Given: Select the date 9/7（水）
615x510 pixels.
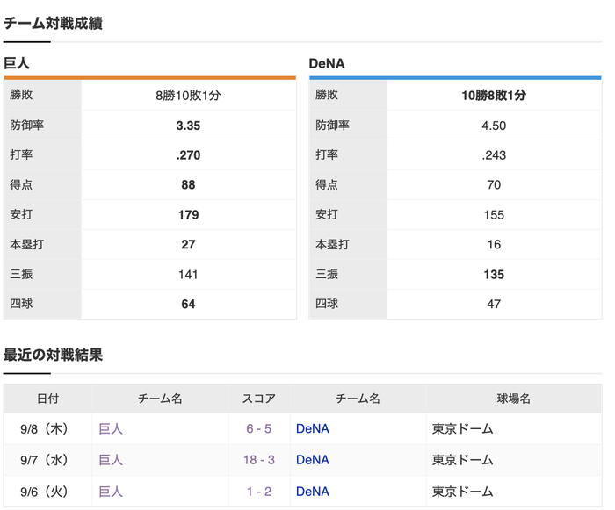Looking at the screenshot, I should tap(44, 460).
